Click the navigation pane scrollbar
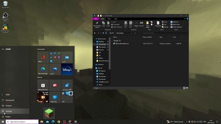Image resolution: width=221 pixels, height=124 pixels. click(x=110, y=53)
